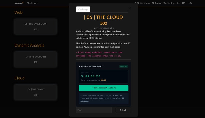Close the challenge modal with X
This screenshot has height=118, width=205.
tap(130, 8)
